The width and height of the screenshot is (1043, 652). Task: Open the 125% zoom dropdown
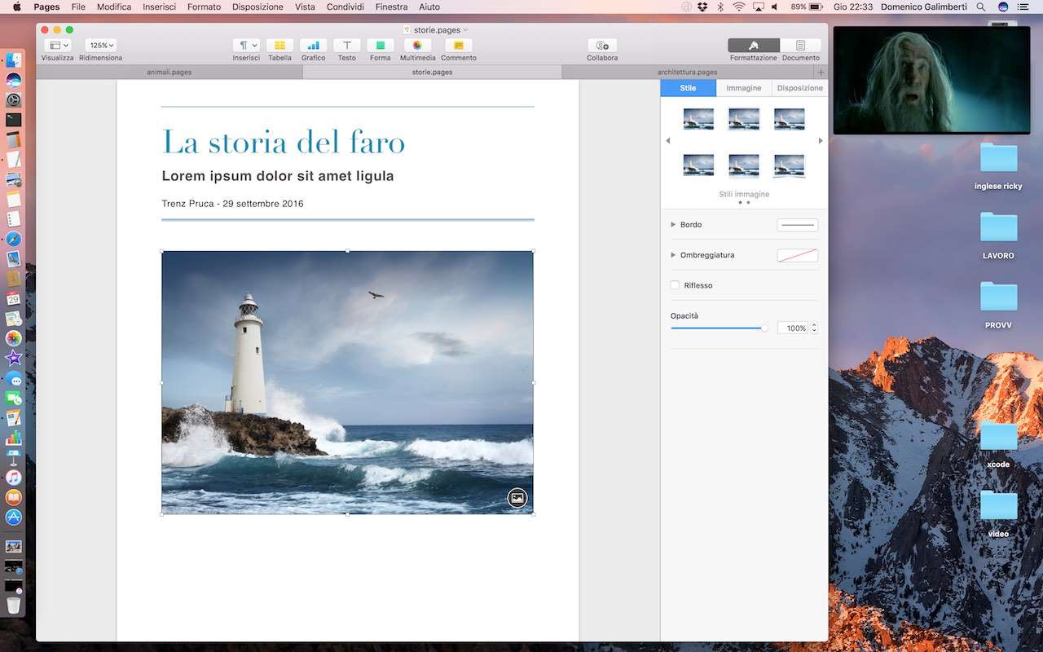point(101,46)
